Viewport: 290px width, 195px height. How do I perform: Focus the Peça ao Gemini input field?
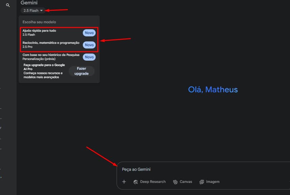tap(203, 169)
